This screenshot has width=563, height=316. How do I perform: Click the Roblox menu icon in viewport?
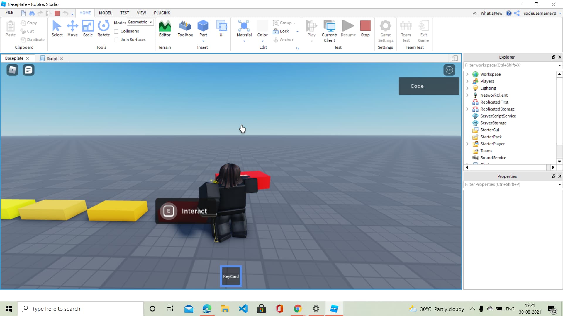(x=12, y=70)
